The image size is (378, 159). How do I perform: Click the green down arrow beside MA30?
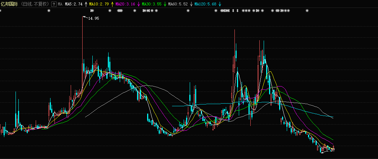click(165, 4)
